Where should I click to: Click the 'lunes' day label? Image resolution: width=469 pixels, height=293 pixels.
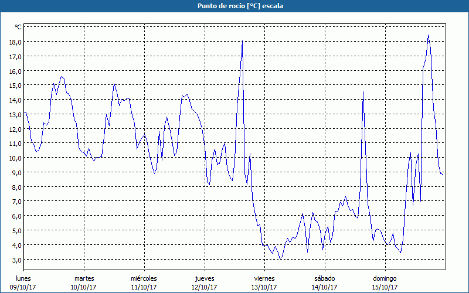(x=24, y=278)
